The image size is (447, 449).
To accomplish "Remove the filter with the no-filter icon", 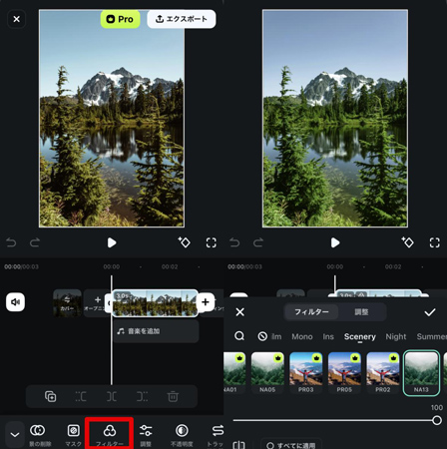I will (262, 336).
